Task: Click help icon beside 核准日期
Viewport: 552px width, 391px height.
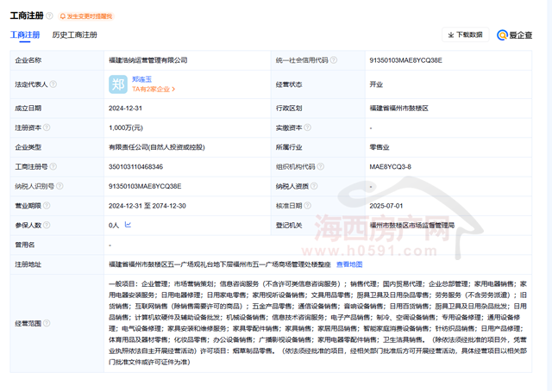Action: (x=309, y=206)
